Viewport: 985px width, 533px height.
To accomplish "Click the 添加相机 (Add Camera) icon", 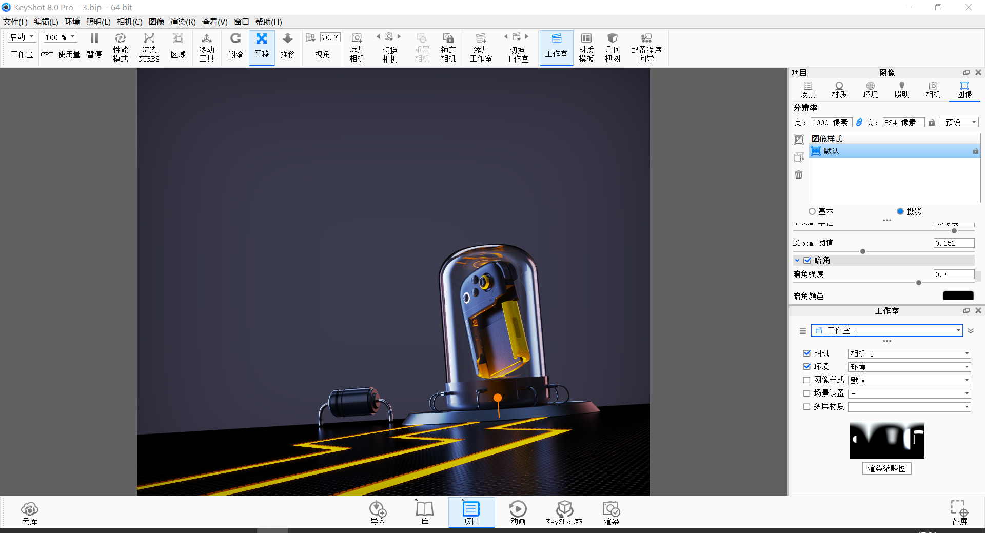I will coord(357,46).
